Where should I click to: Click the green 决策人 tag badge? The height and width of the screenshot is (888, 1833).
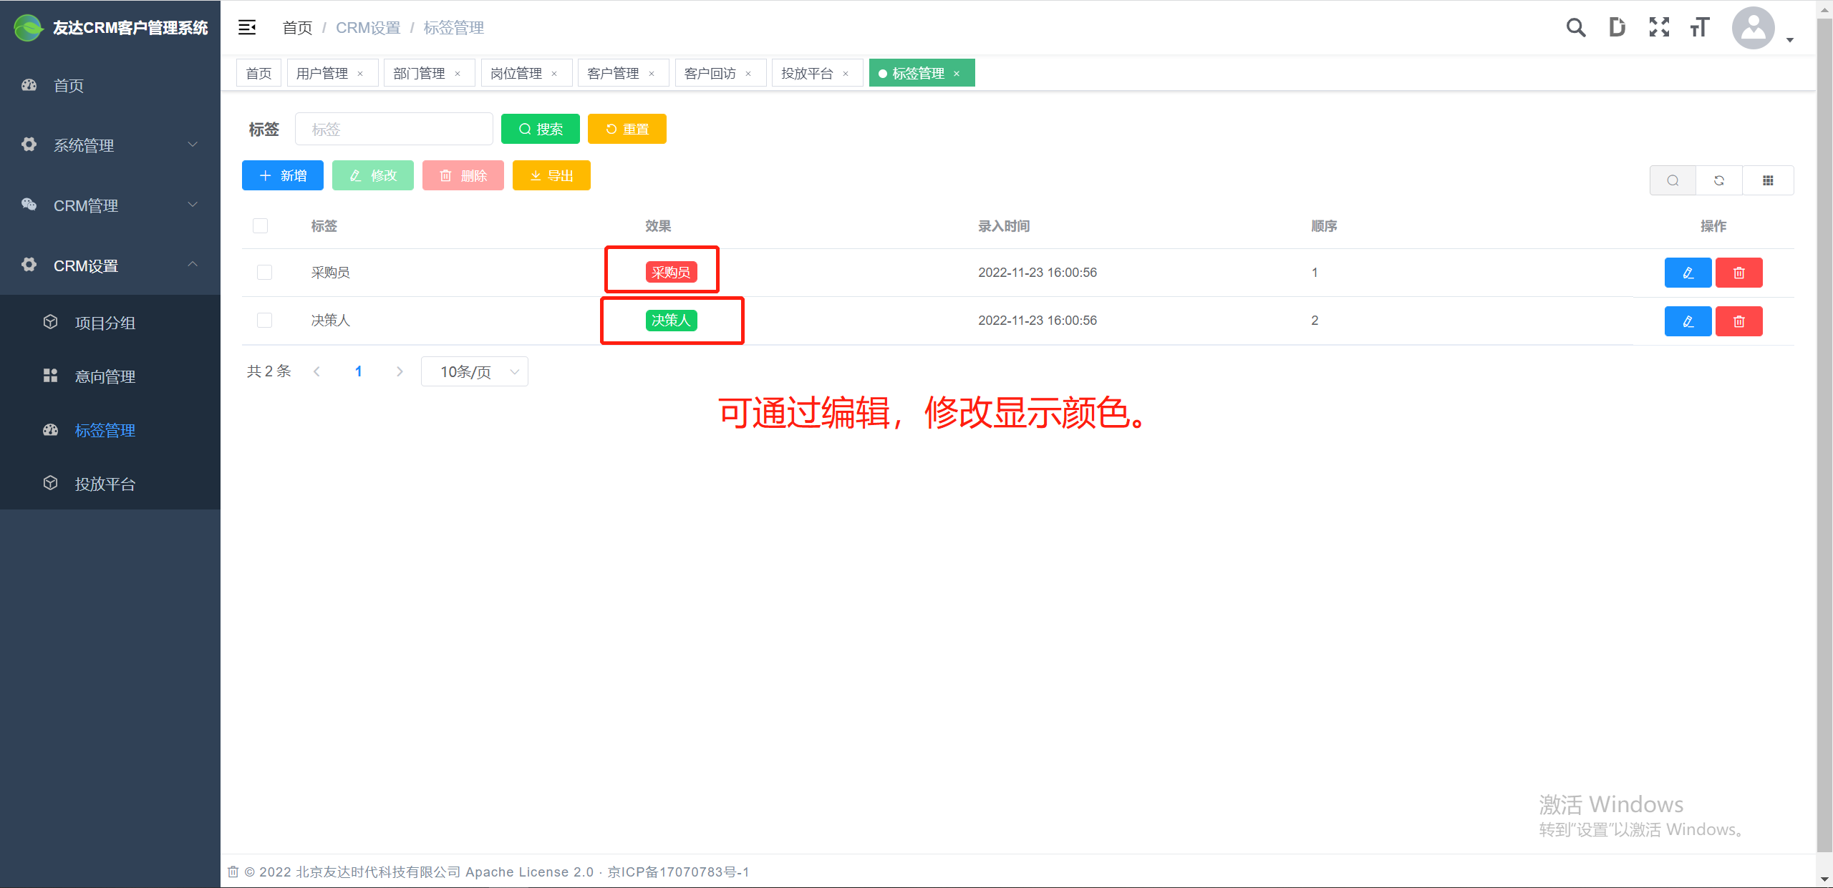coord(671,321)
